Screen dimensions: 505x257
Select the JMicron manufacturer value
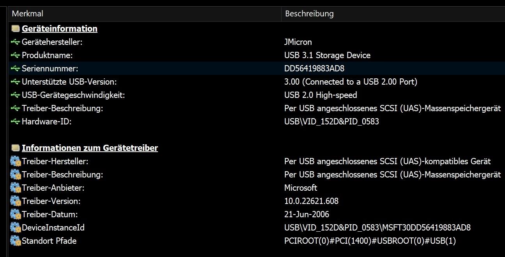[298, 42]
